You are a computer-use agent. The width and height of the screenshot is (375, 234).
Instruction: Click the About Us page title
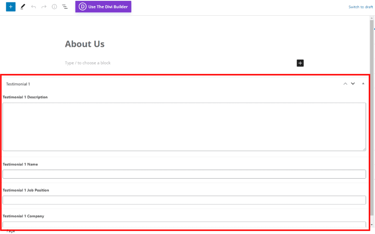[85, 44]
